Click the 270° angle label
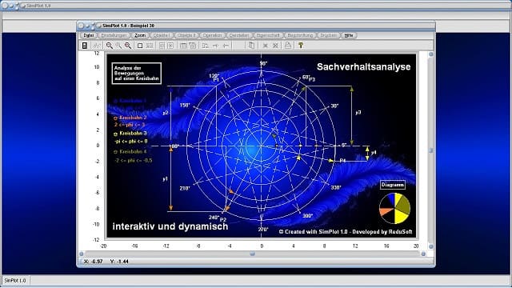The image size is (512, 288). [x=263, y=230]
